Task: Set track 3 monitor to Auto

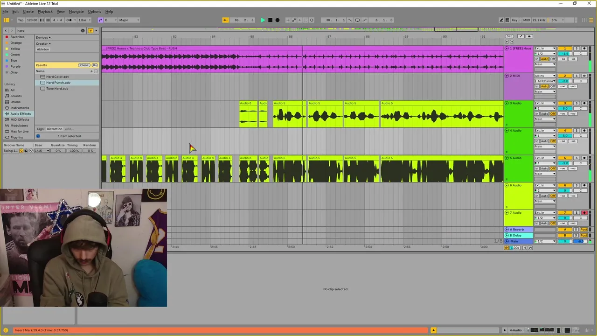Action: click(x=544, y=114)
